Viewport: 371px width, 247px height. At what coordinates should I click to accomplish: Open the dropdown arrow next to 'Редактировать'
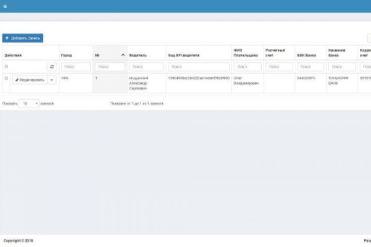point(52,80)
